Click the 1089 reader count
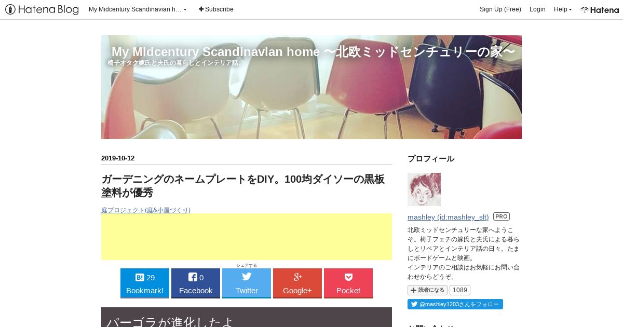623x327 pixels. 459,290
